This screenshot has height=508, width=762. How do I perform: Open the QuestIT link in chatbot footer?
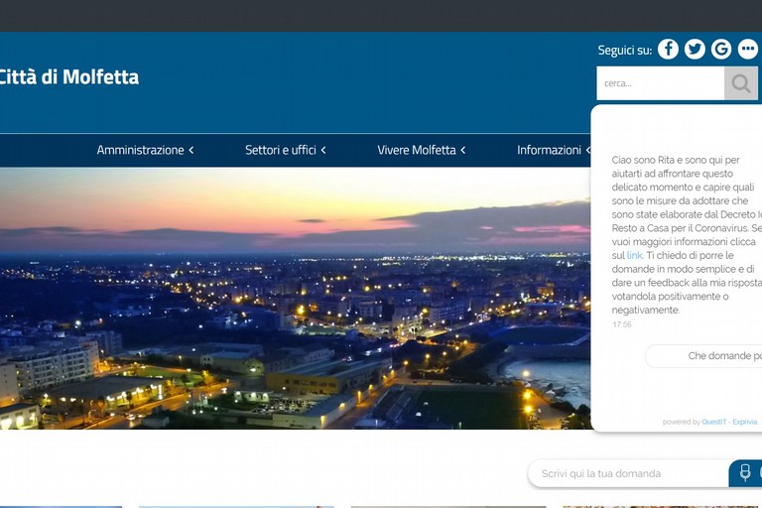coord(714,422)
